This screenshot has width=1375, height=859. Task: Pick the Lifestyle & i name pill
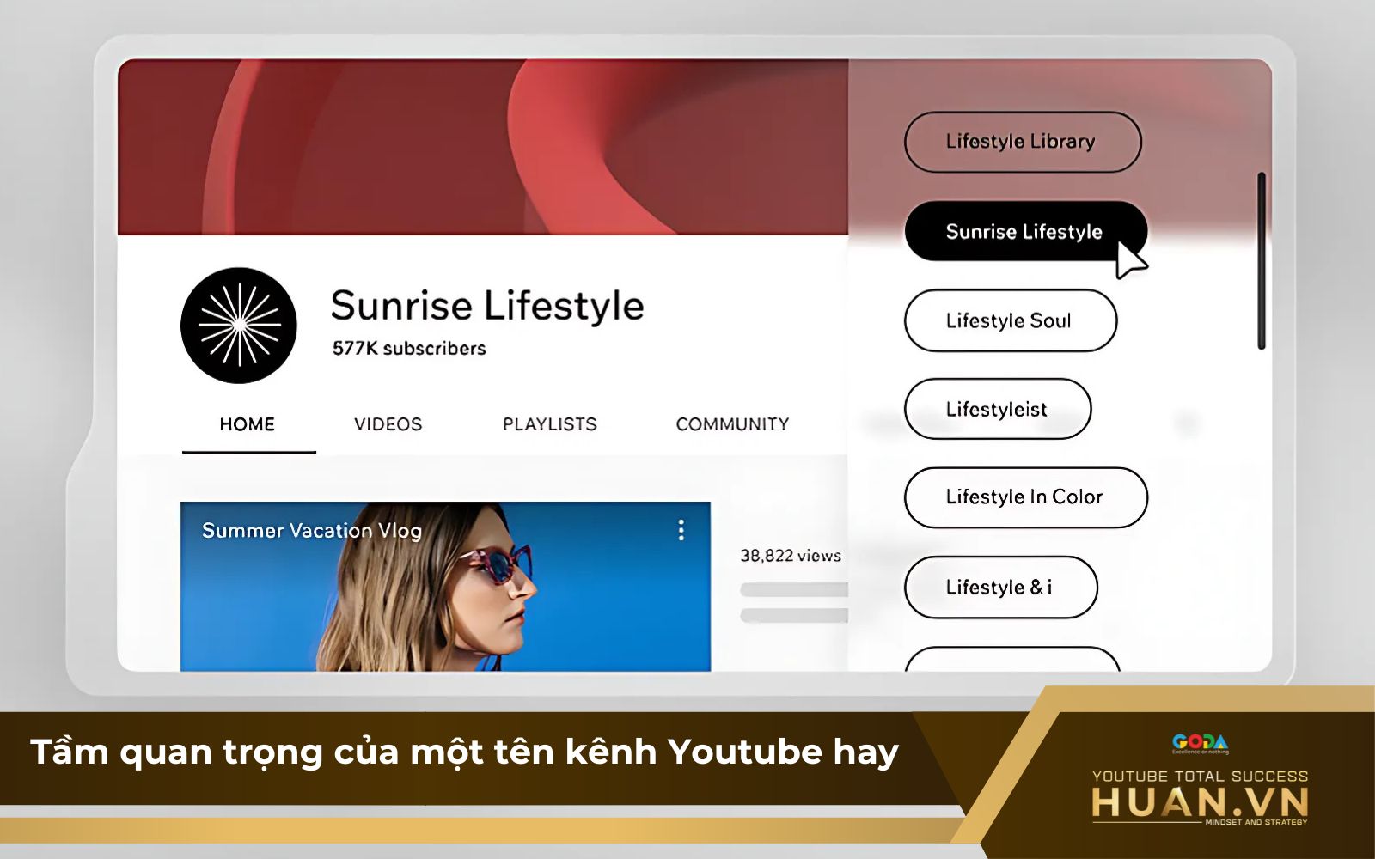(x=1001, y=588)
